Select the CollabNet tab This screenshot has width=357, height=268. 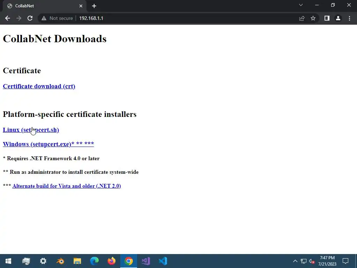click(x=45, y=6)
